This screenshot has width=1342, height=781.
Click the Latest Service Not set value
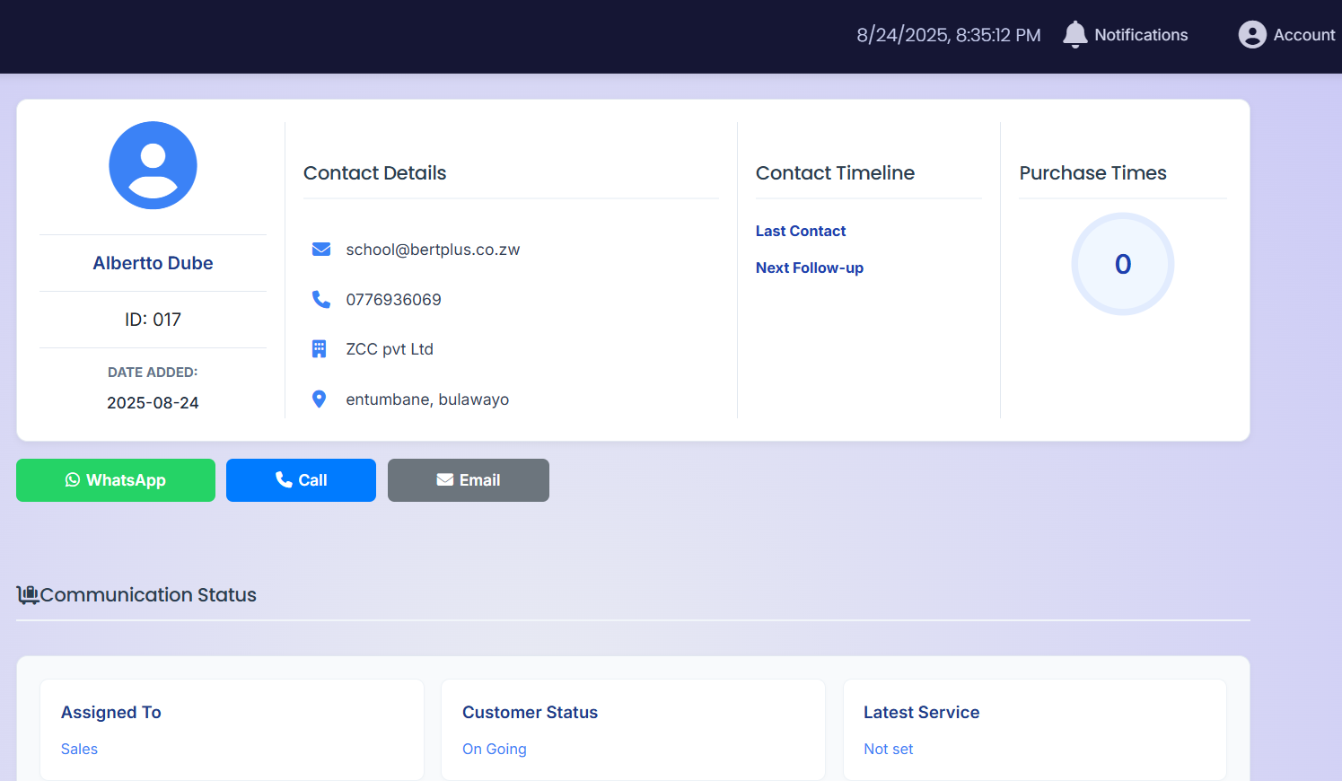tap(888, 749)
